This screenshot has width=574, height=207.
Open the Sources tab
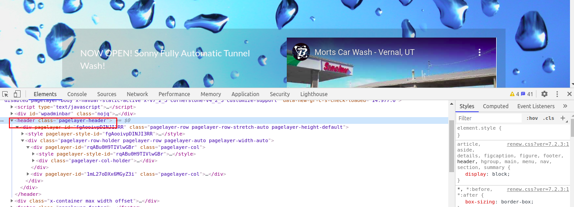click(x=107, y=94)
